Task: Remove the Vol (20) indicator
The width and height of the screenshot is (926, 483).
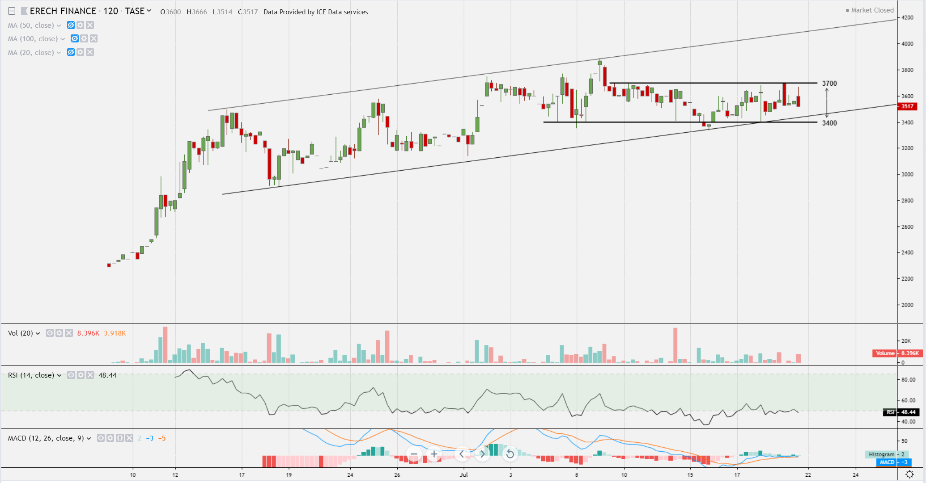Action: coord(68,333)
